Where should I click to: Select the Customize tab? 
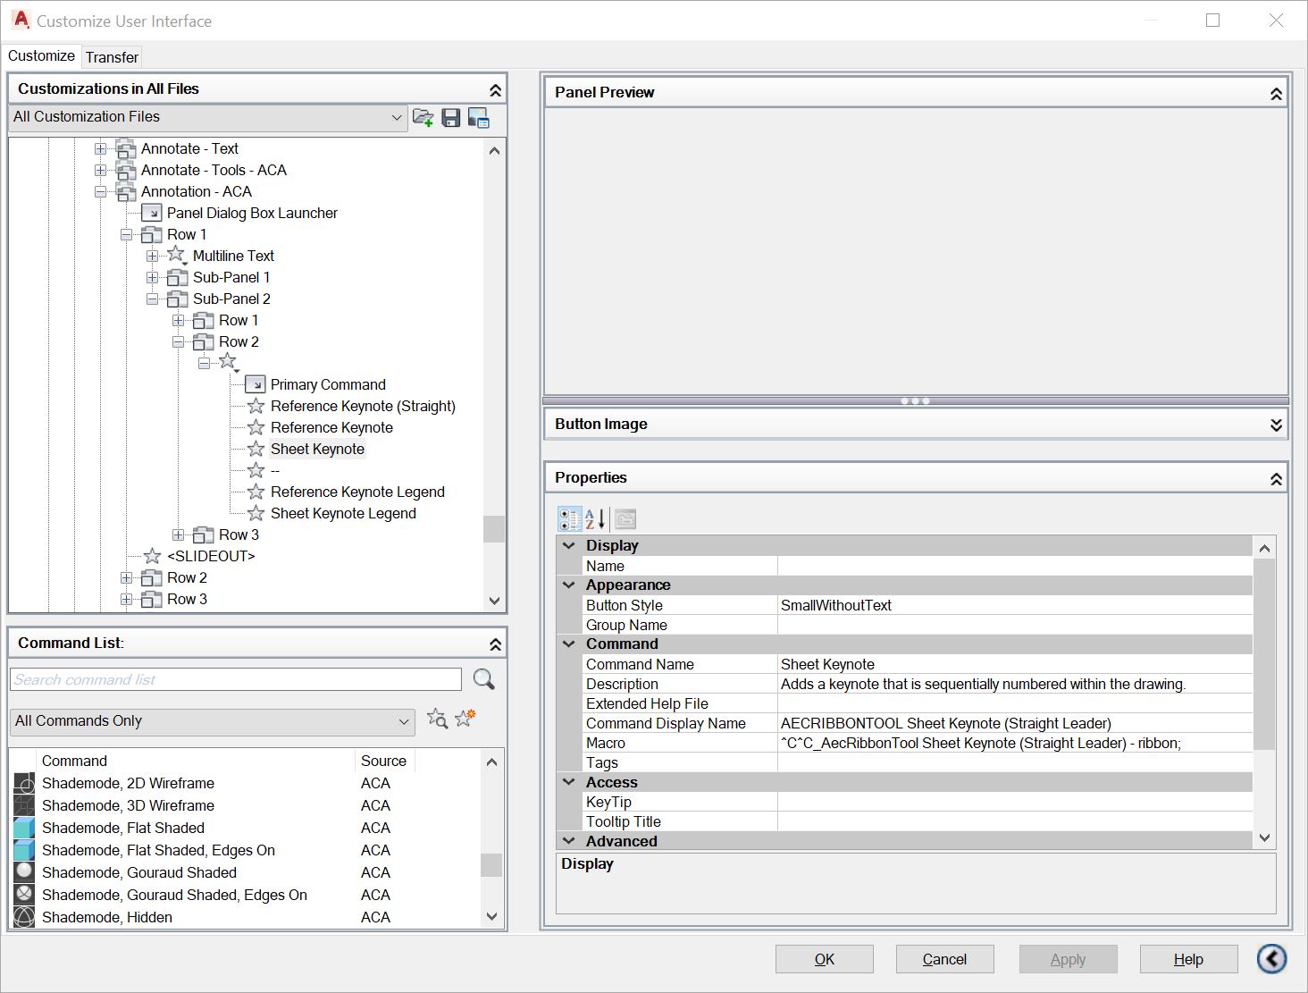pos(41,55)
